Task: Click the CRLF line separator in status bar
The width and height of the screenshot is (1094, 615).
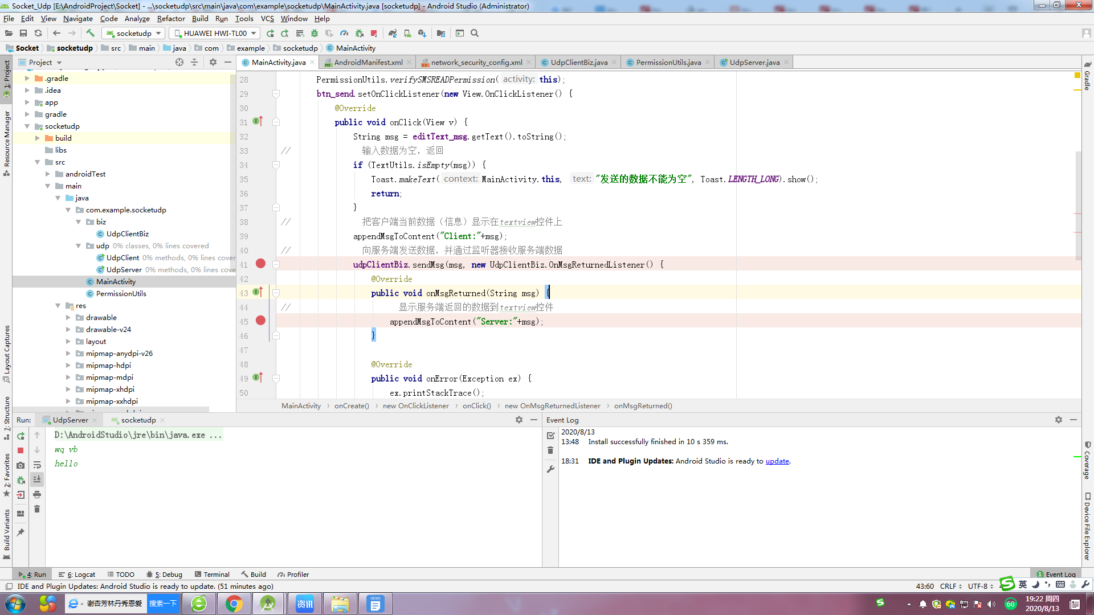Action: point(950,587)
